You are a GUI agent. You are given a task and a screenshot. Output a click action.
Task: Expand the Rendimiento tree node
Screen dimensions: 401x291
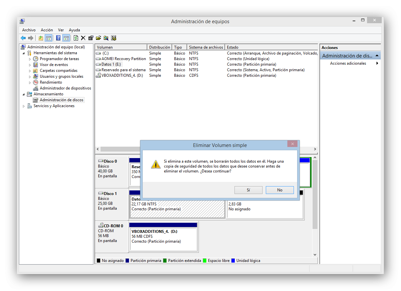[30, 83]
